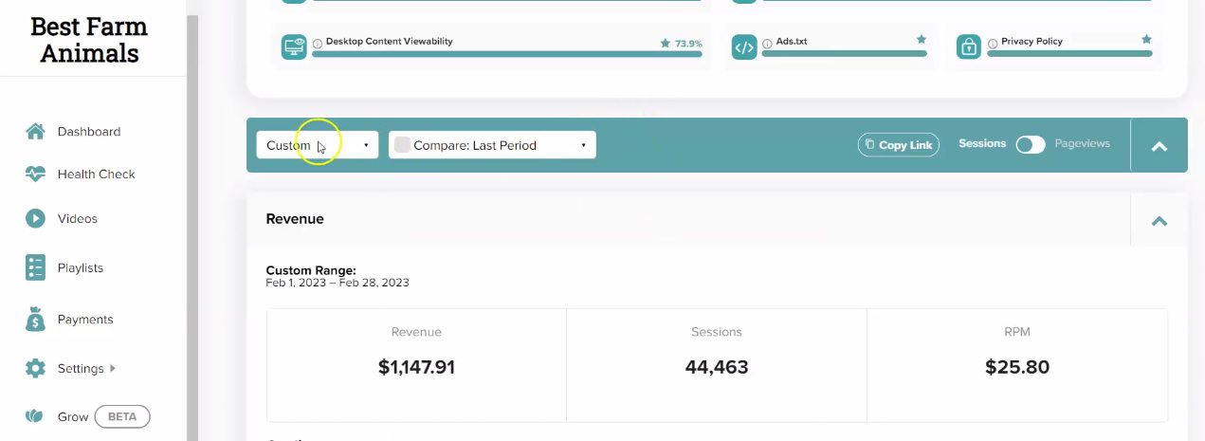Collapse the Revenue section chevron
This screenshot has width=1205, height=441.
coord(1159,220)
